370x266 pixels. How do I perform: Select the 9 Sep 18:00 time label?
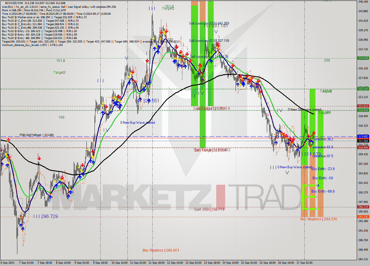(100, 263)
